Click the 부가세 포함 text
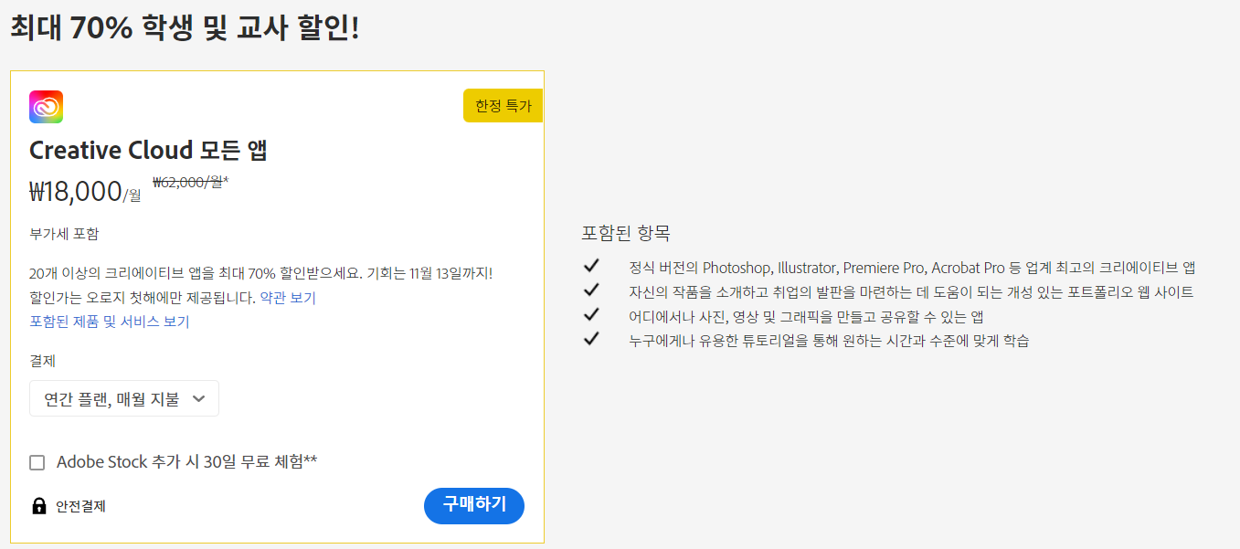This screenshot has height=549, width=1240. [63, 233]
